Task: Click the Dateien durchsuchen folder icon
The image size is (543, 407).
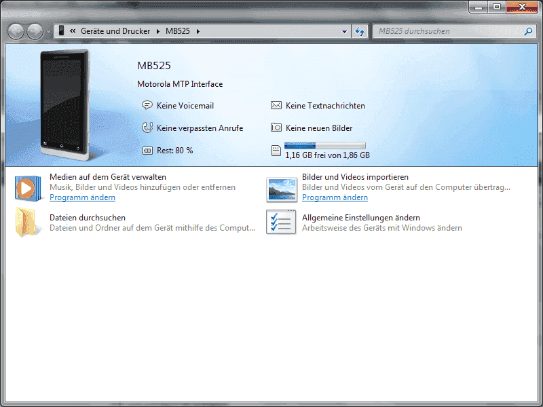Action: [x=26, y=222]
